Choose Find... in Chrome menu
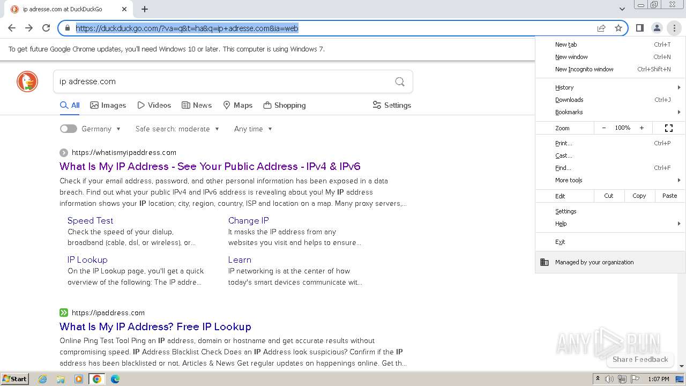 coord(610,168)
